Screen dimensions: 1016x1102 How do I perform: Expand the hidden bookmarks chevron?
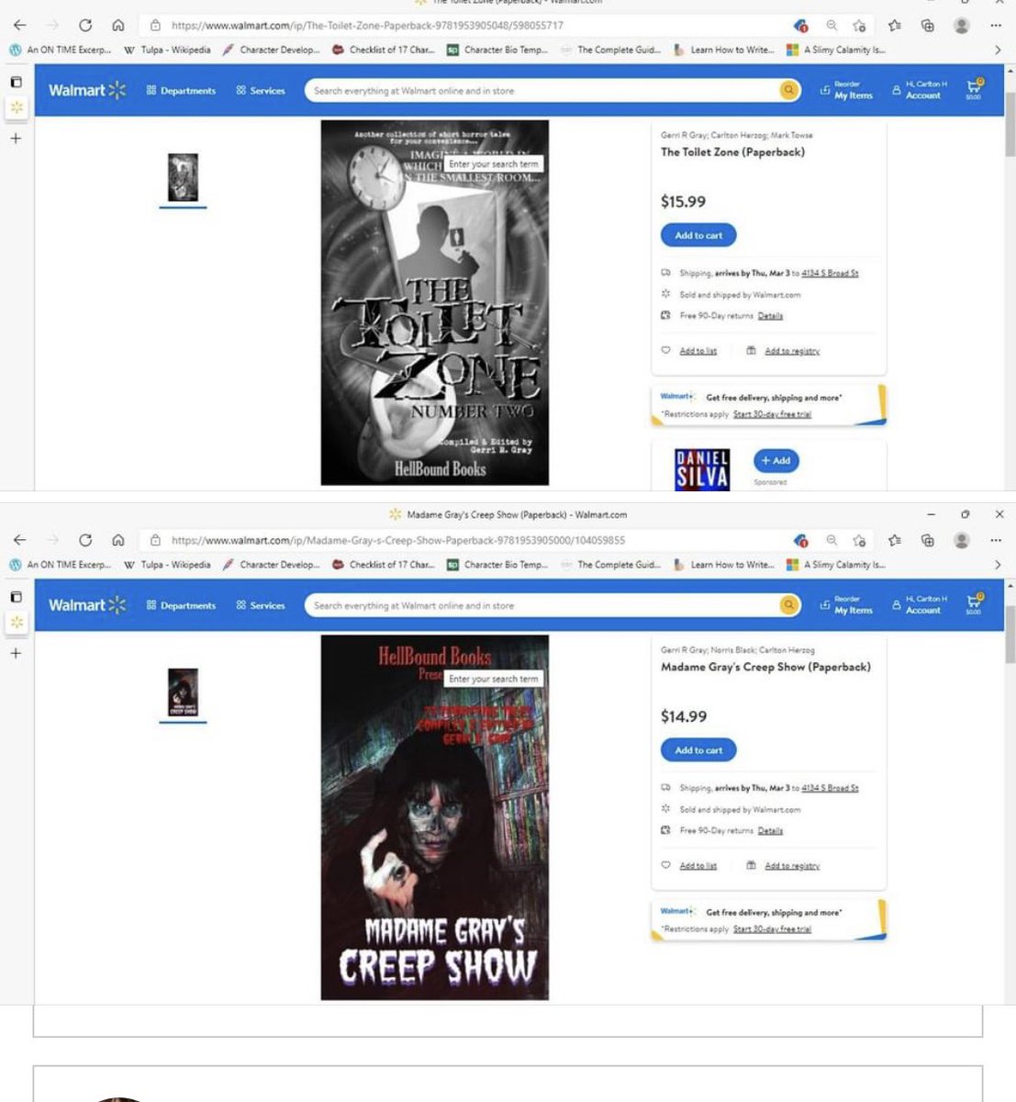click(998, 51)
